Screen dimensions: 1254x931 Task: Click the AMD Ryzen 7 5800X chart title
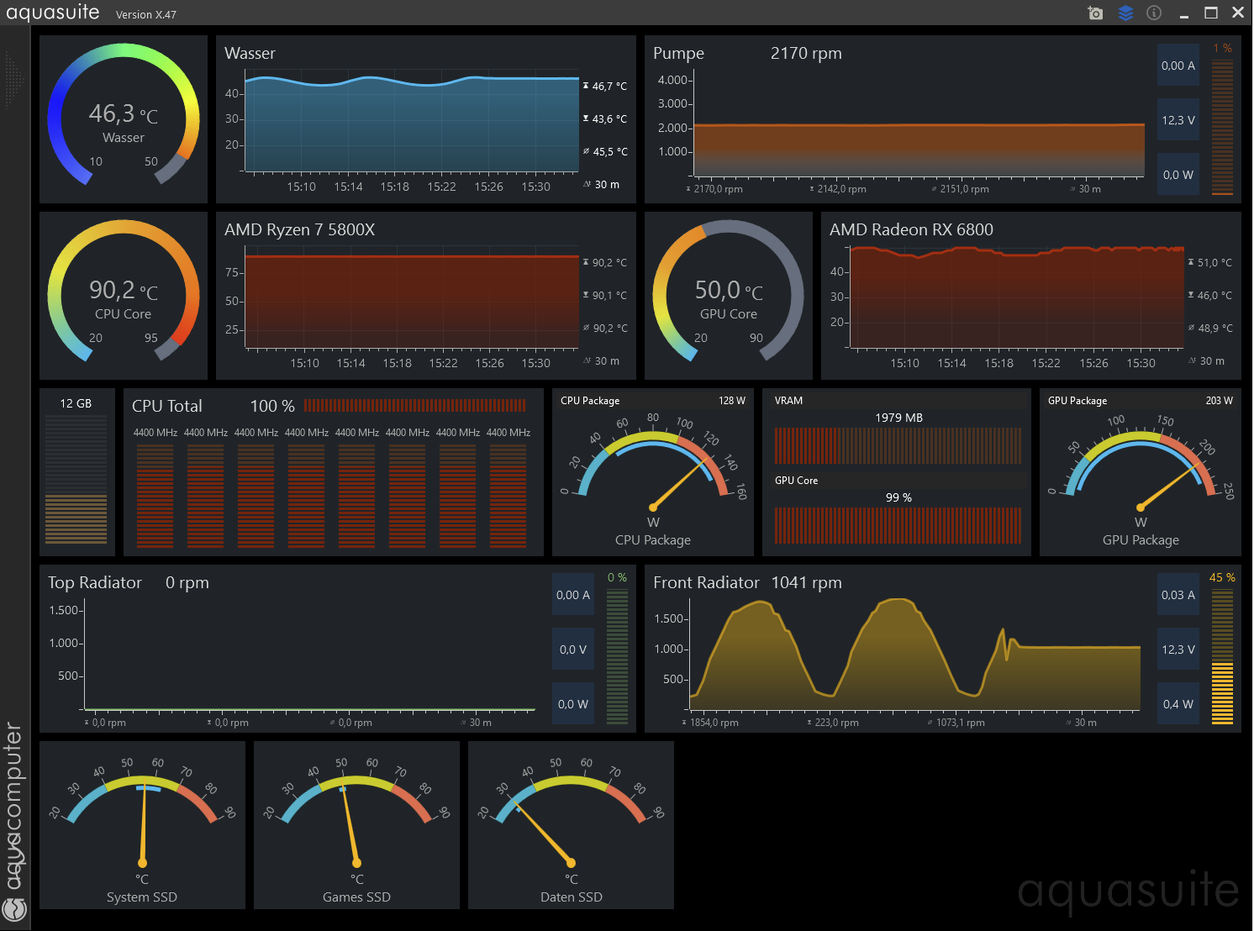(x=299, y=229)
